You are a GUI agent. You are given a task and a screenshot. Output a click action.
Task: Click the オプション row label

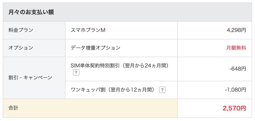pyautogui.click(x=21, y=48)
